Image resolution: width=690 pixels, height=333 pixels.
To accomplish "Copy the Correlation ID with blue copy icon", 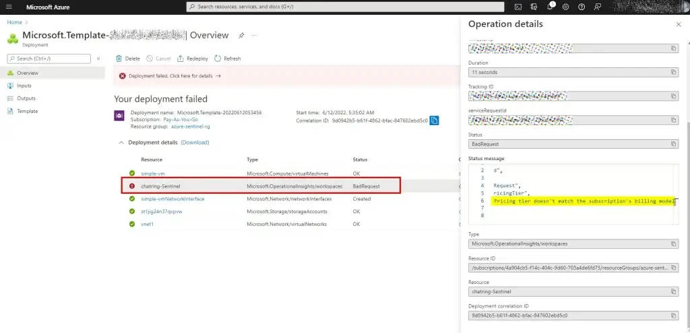I will click(x=434, y=120).
